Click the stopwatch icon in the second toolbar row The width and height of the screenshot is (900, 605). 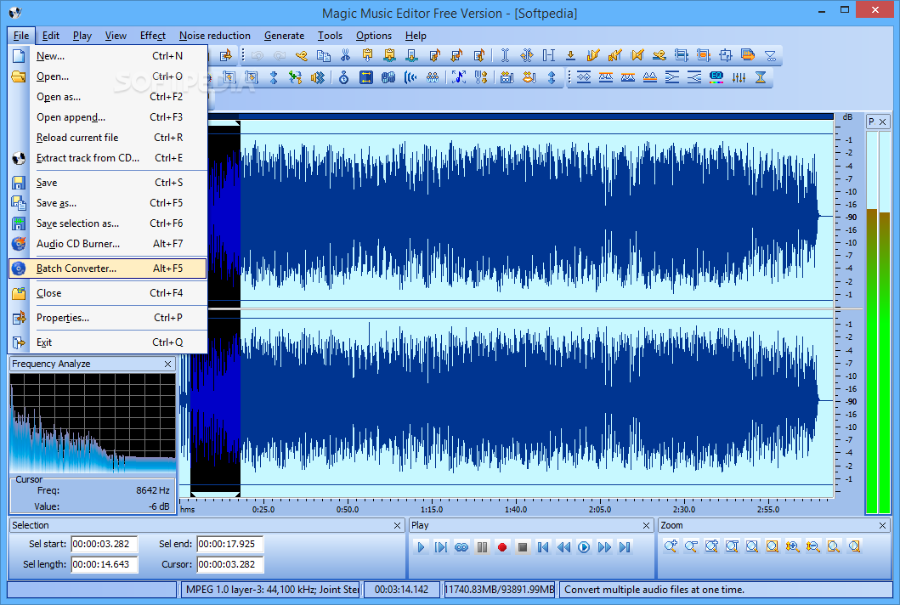(344, 77)
